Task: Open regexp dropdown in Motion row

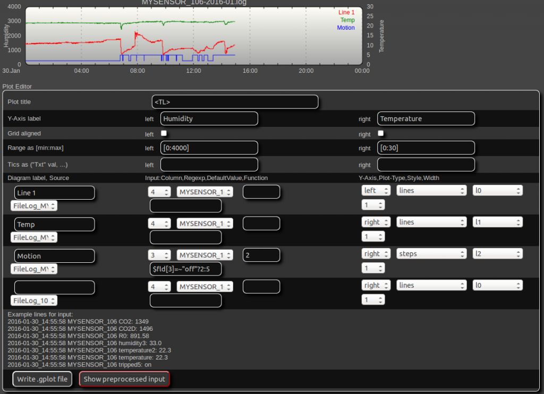Action: [x=205, y=255]
